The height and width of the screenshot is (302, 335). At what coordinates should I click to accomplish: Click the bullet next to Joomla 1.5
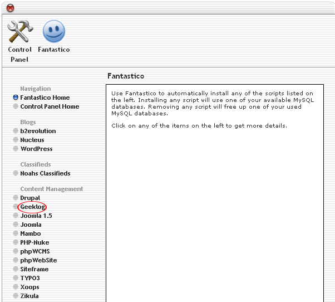pos(16,216)
